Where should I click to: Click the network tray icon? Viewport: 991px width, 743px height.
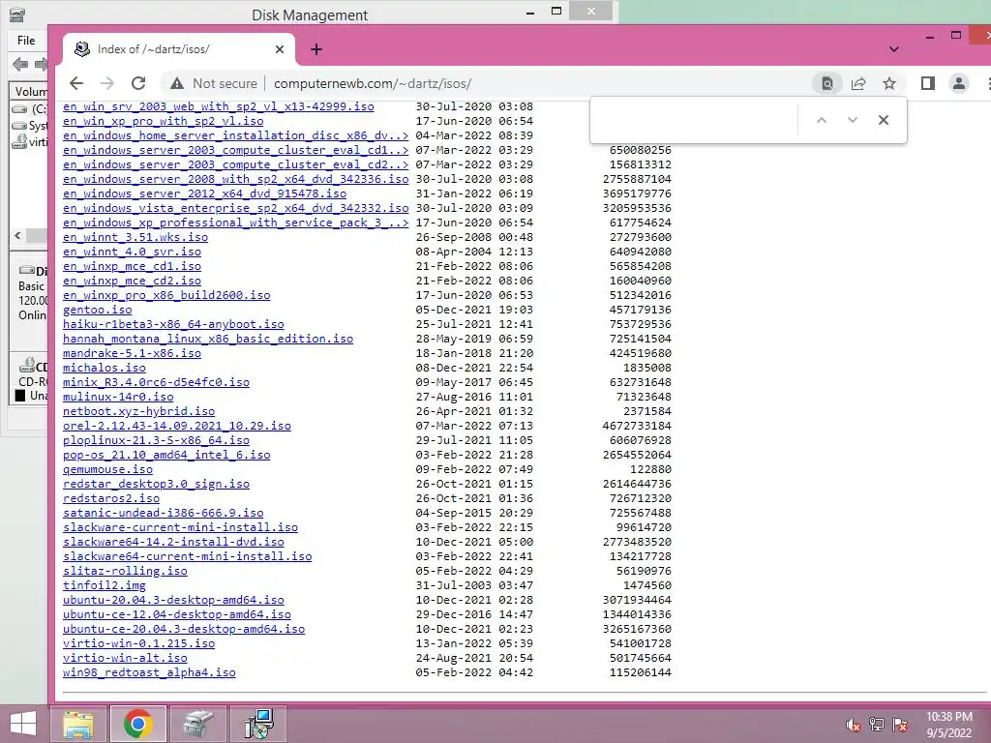click(876, 725)
